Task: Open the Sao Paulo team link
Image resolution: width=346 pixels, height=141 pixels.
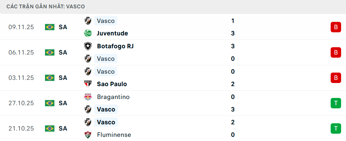Action: click(x=112, y=84)
